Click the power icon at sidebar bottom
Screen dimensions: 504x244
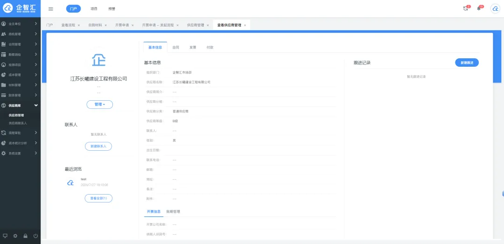click(35, 236)
